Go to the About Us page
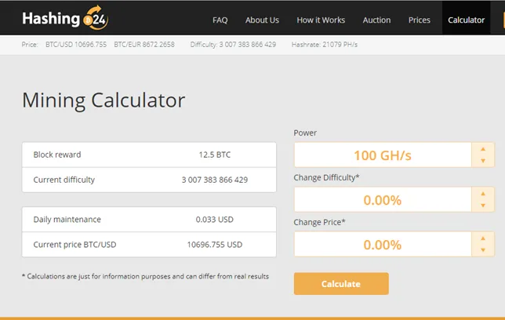The height and width of the screenshot is (320, 505). pos(262,20)
